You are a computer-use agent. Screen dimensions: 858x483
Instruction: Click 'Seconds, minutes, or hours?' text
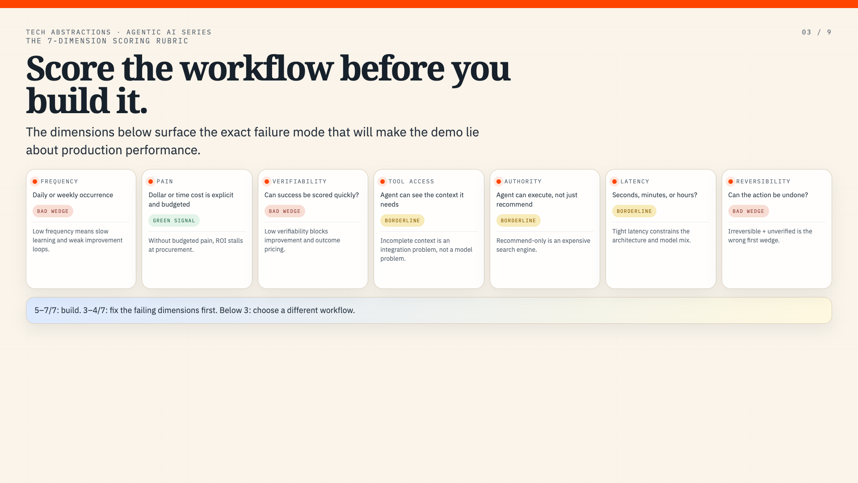[655, 195]
